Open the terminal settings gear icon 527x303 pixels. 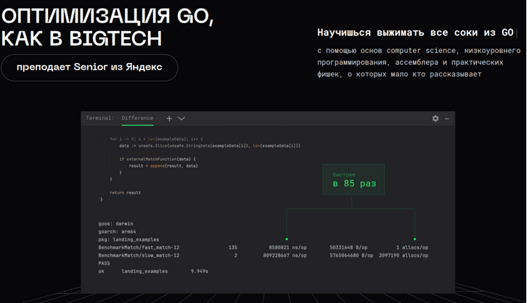[436, 118]
